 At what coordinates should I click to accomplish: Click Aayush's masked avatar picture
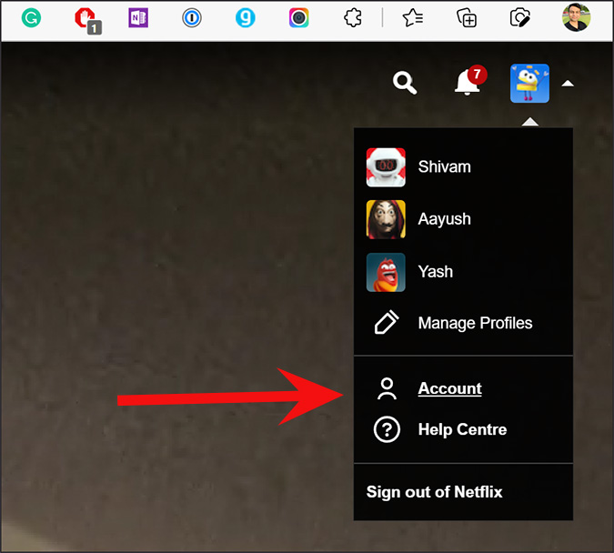click(x=386, y=219)
